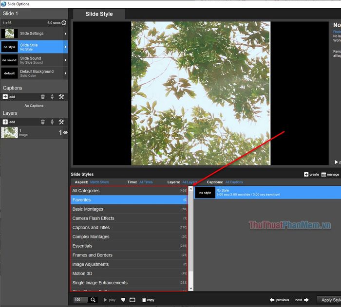Image resolution: width=341 pixels, height=307 pixels.
Task: Go to previous slide
Action: click(280, 300)
